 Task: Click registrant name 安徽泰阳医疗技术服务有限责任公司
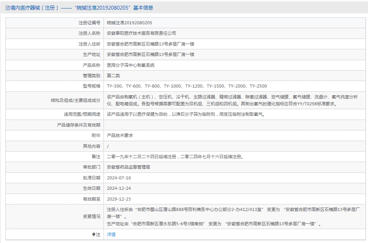click(x=141, y=34)
